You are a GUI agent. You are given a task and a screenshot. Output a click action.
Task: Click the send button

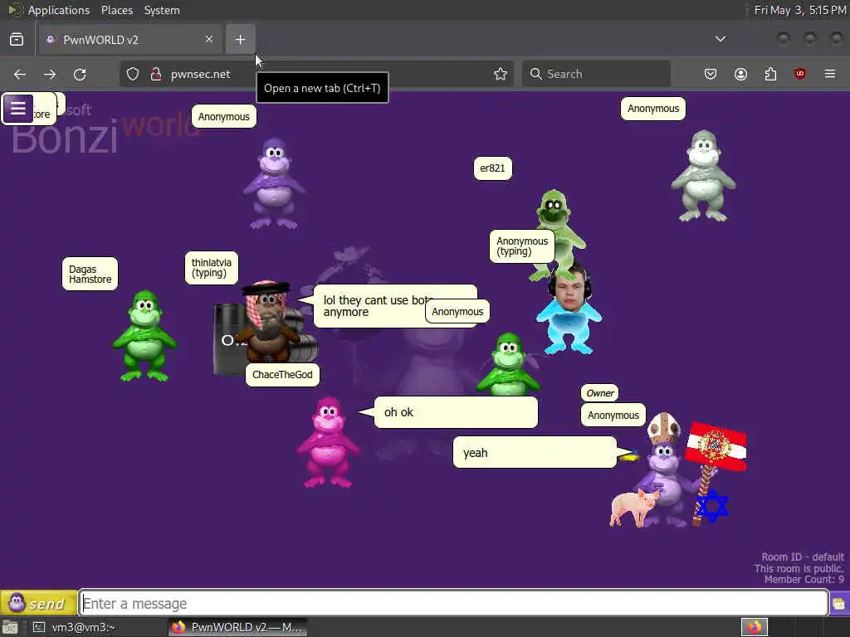coord(38,603)
